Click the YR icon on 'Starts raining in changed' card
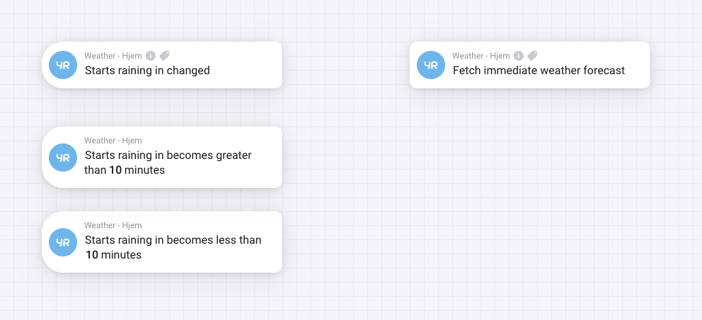The height and width of the screenshot is (320, 702). (x=63, y=65)
